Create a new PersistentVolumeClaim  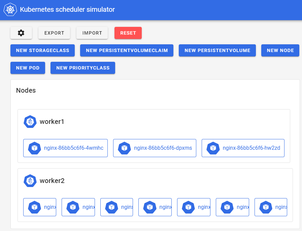pyautogui.click(x=127, y=50)
